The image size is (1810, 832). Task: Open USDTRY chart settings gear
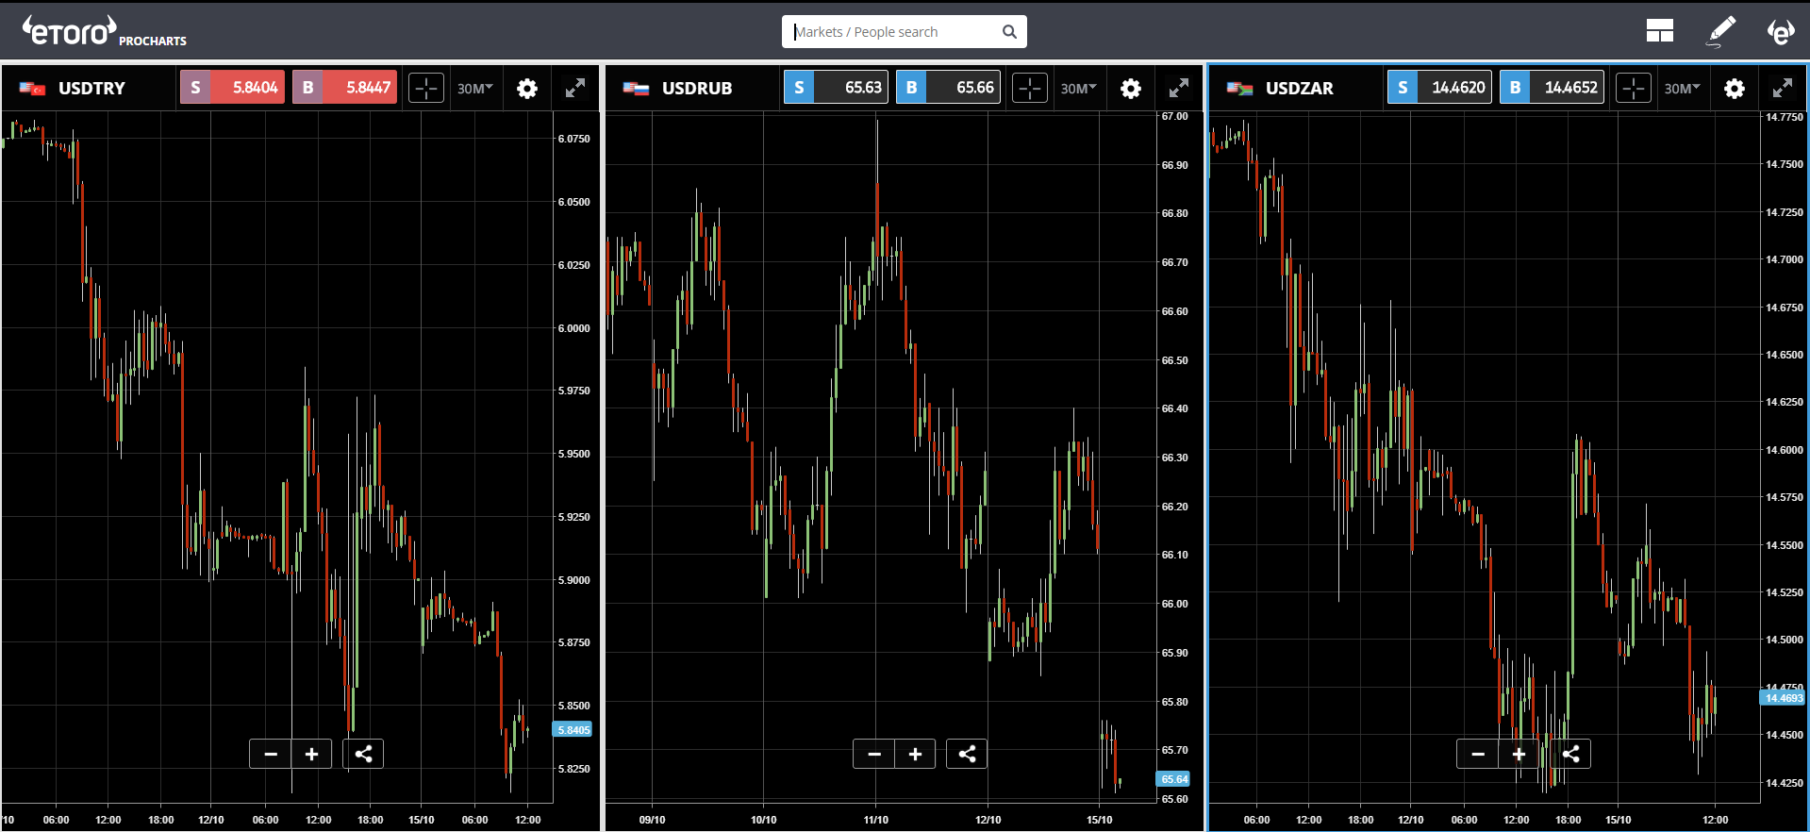click(x=527, y=89)
